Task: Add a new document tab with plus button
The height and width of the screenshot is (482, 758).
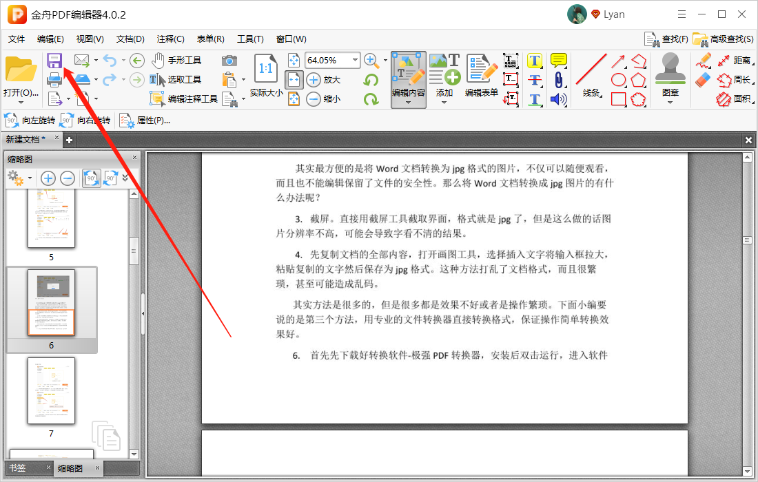Action: tap(69, 140)
